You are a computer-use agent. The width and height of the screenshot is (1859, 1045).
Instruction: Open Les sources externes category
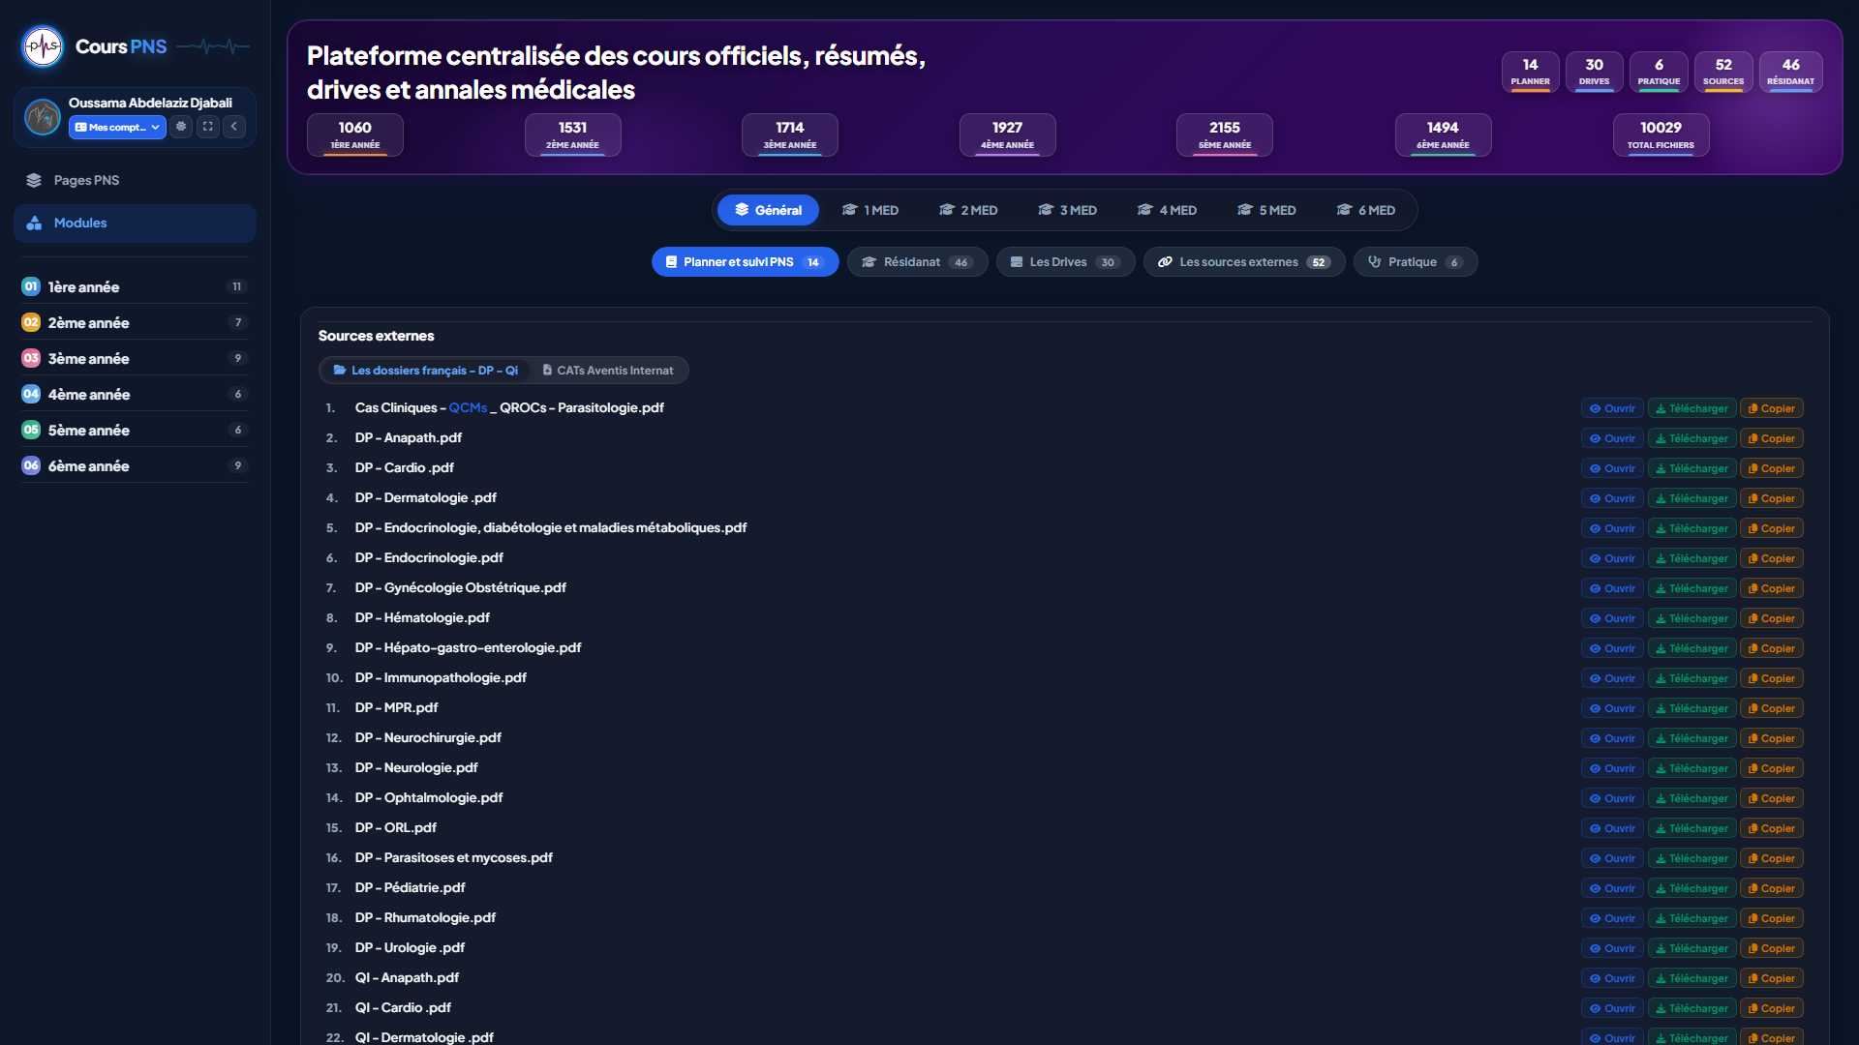click(1244, 262)
